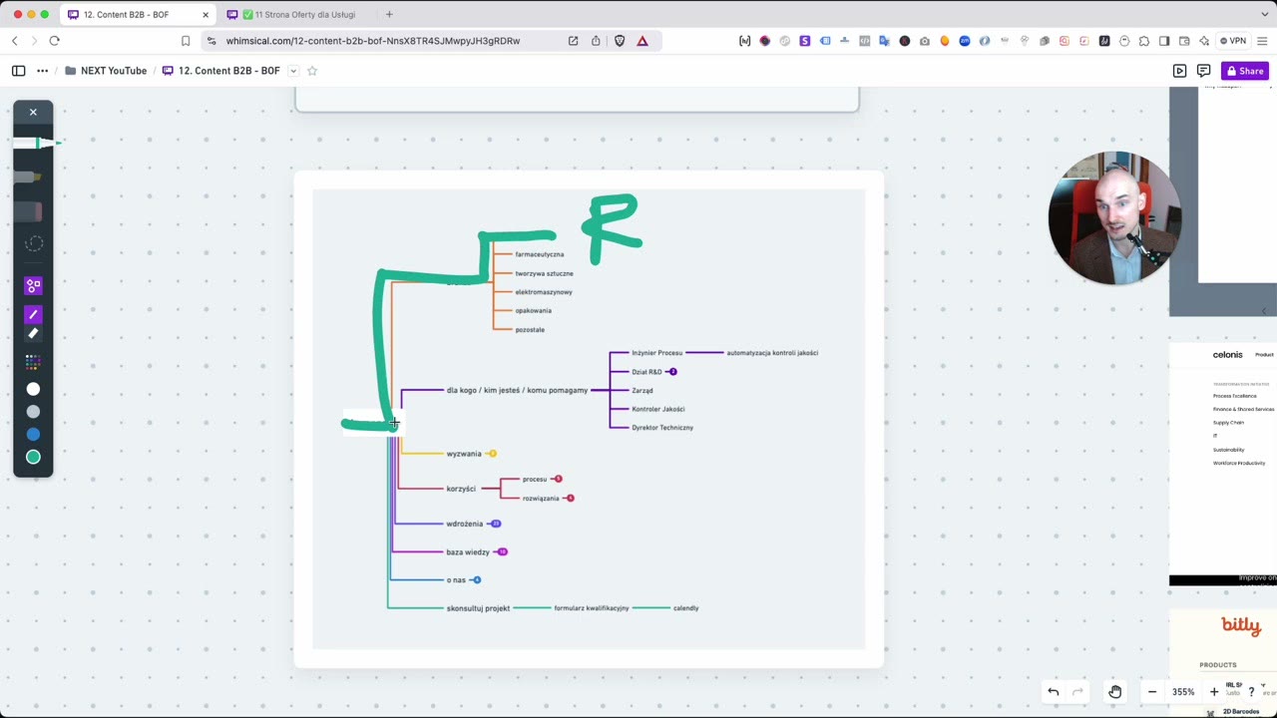The width and height of the screenshot is (1277, 718).
Task: Expand the wyzwania node badge
Action: [x=492, y=454]
